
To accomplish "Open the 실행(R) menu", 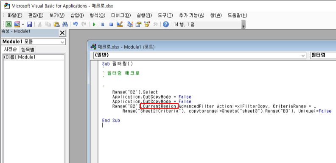I will (x=144, y=15).
